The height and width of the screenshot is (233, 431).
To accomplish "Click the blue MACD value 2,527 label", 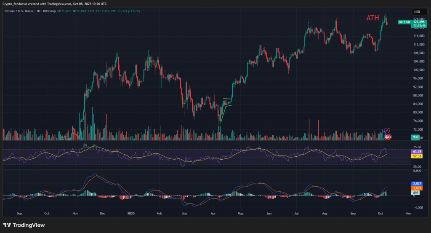I will [418, 184].
